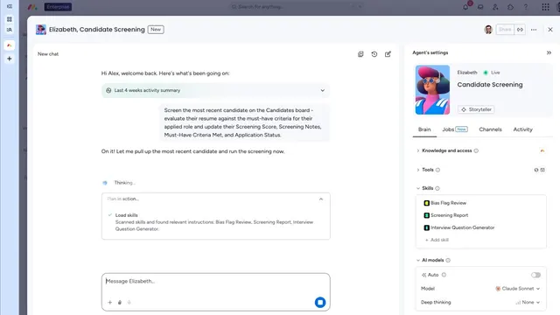Collapse the Plan in action panel
The image size is (560, 315).
click(321, 199)
